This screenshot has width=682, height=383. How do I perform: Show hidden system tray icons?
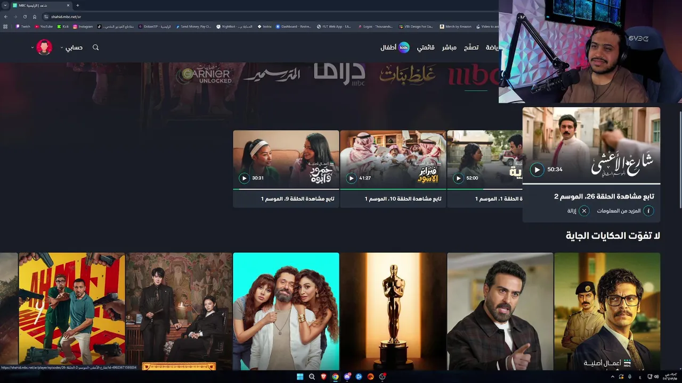click(x=613, y=377)
